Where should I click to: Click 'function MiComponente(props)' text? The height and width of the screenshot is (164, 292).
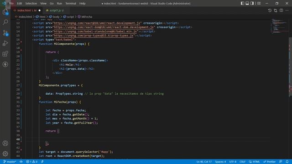pyautogui.click(x=62, y=44)
